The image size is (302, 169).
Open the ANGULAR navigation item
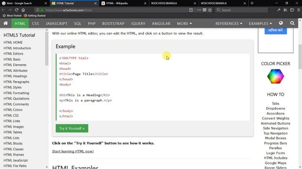click(x=161, y=23)
